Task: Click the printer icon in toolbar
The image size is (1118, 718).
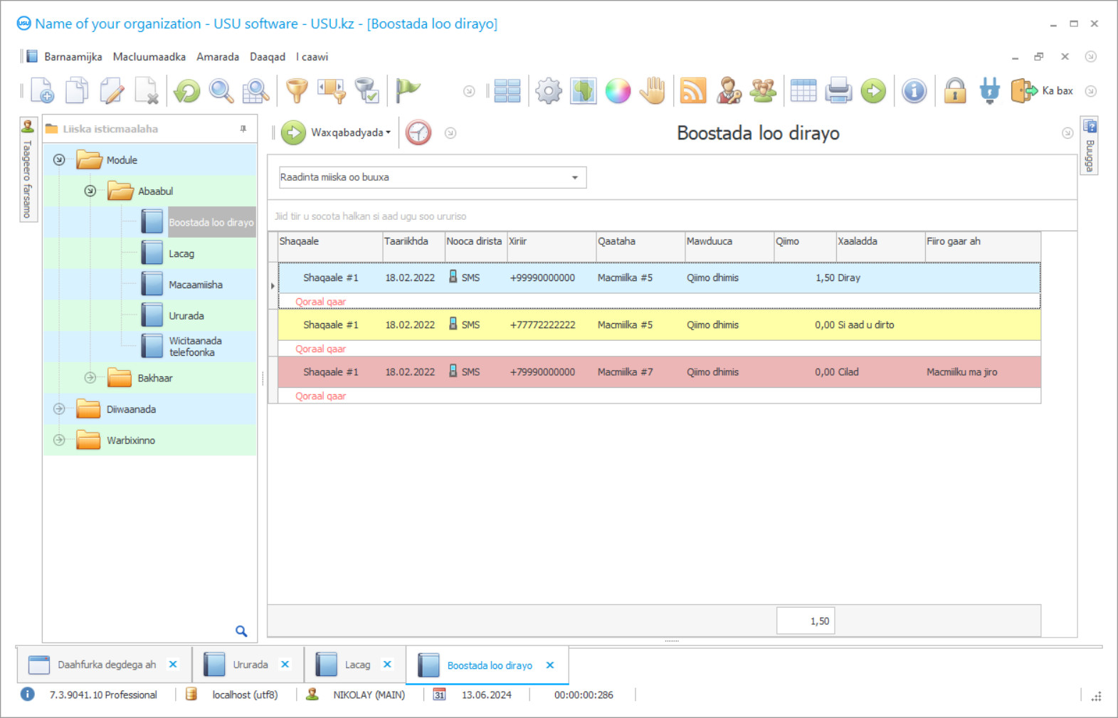Action: point(838,91)
